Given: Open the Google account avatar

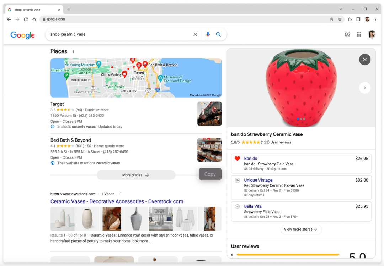Looking at the screenshot, I should (372, 34).
